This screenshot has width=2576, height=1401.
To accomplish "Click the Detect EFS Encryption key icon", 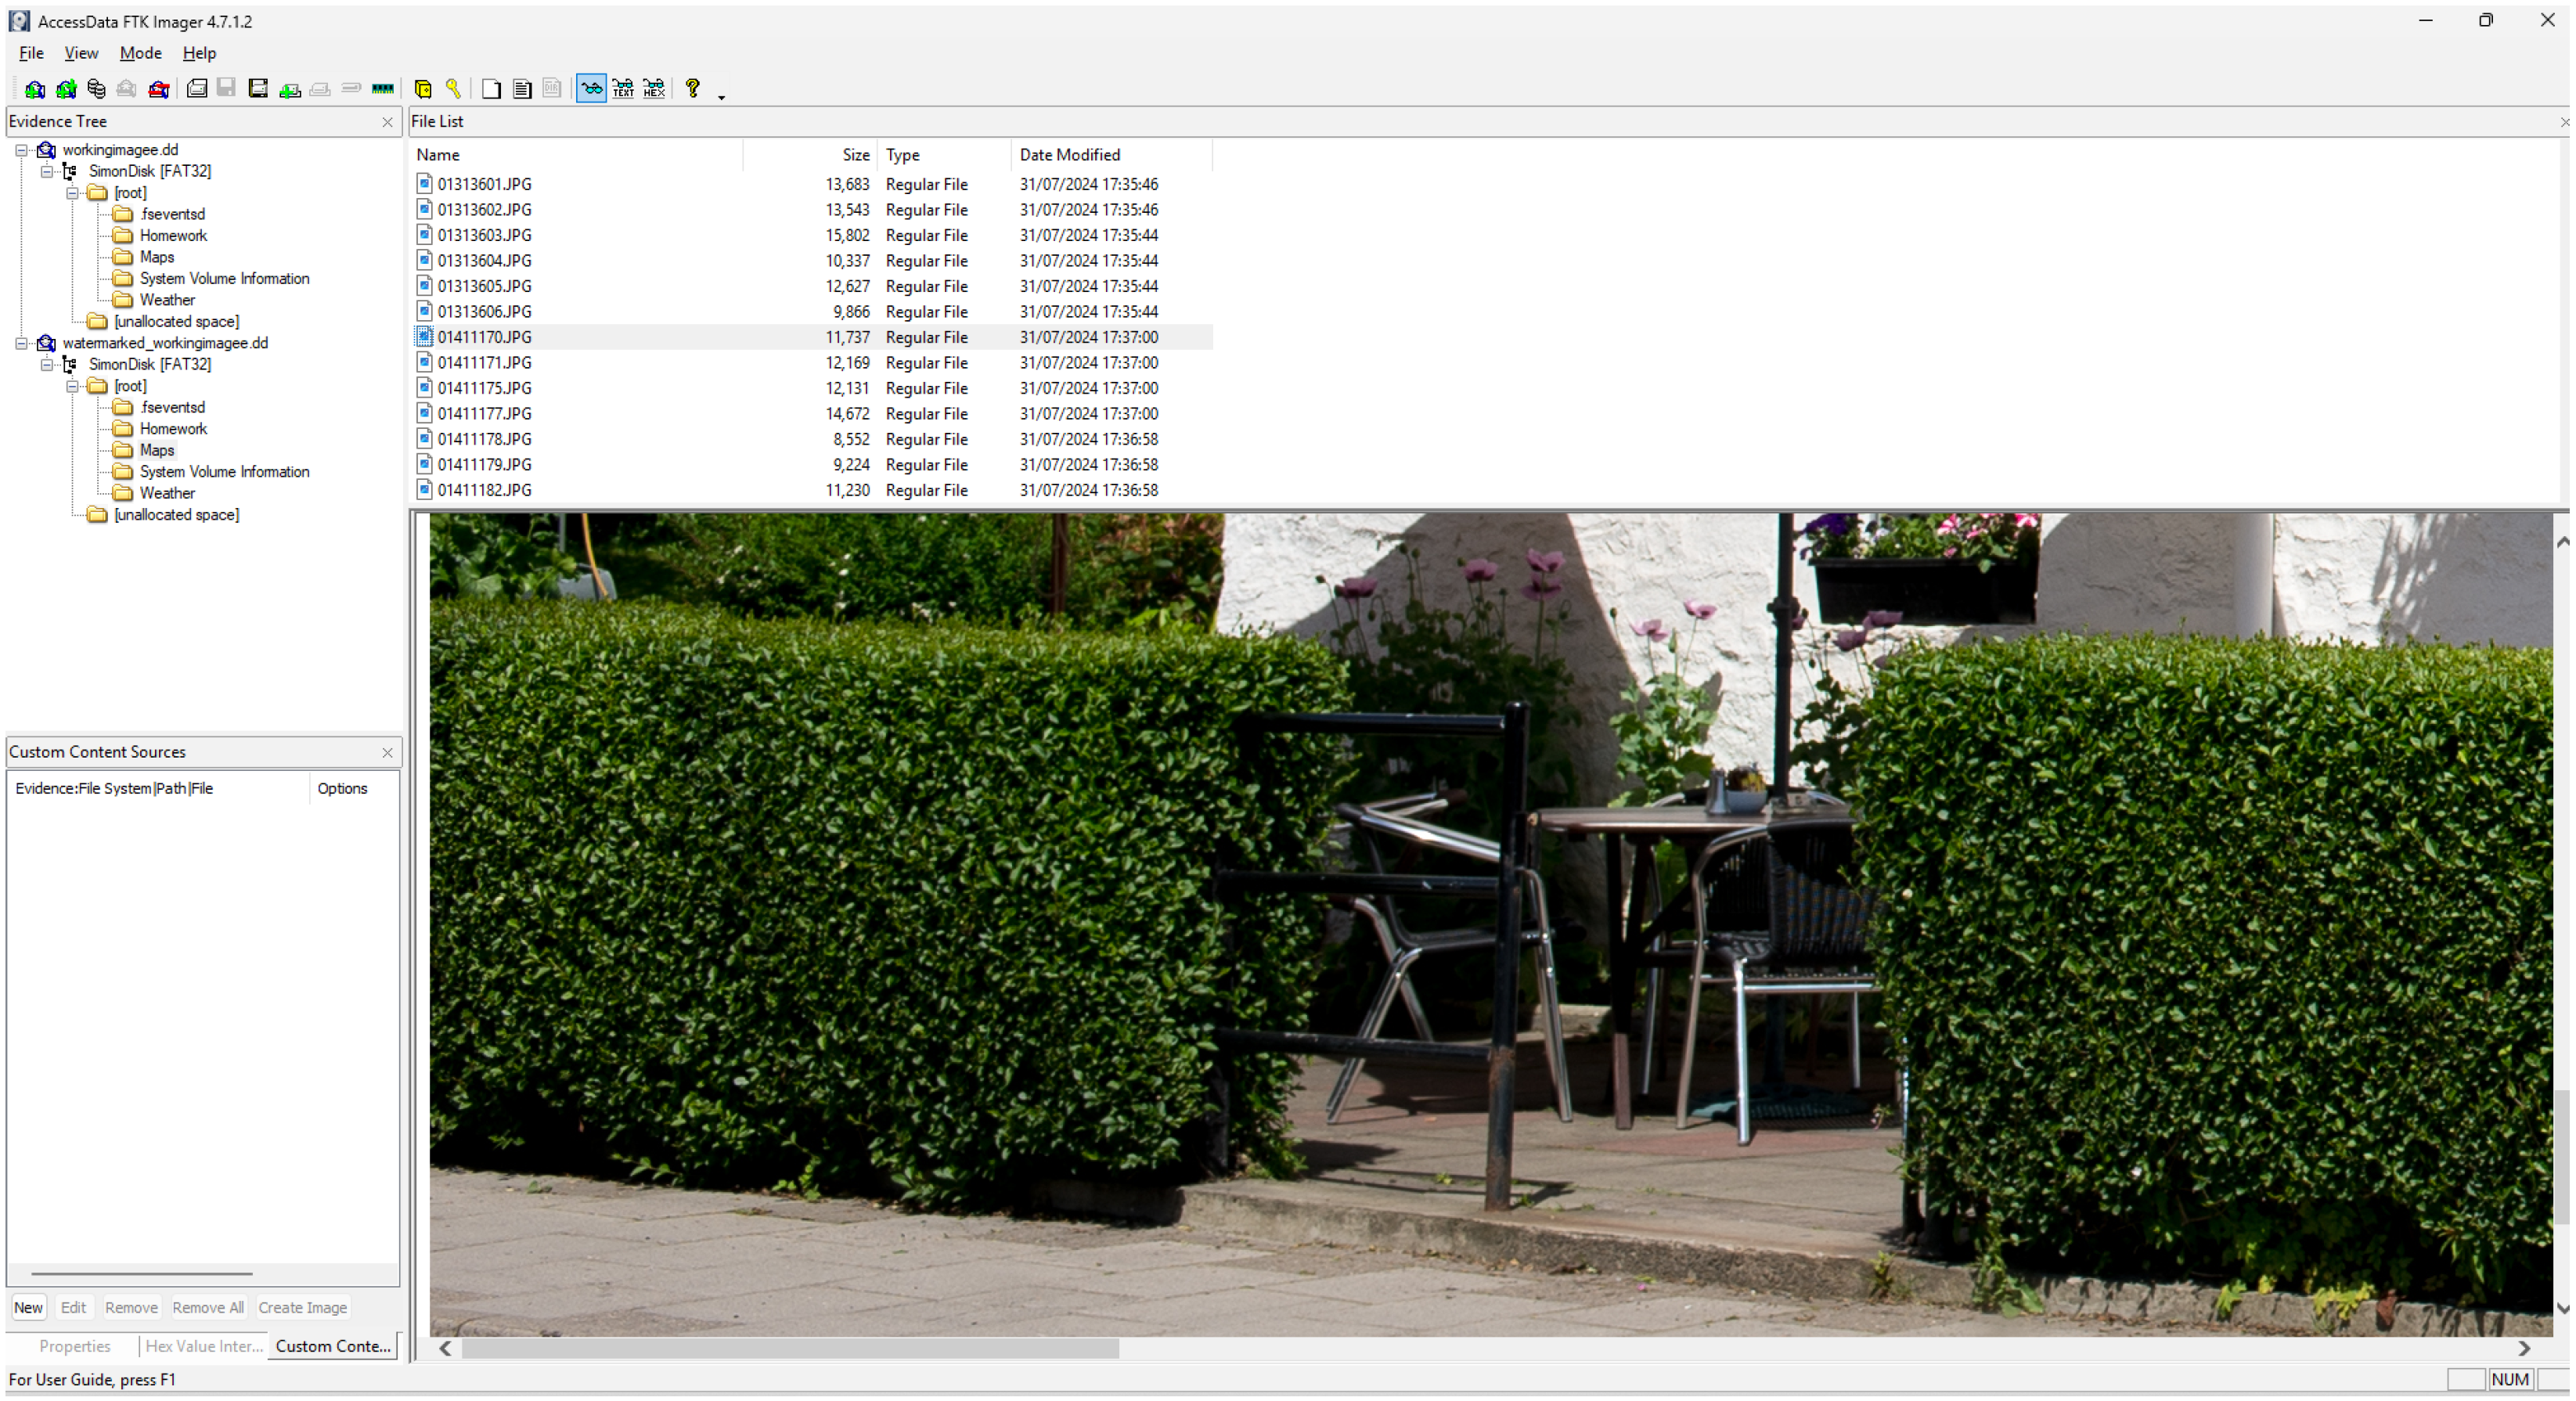I will 453,89.
